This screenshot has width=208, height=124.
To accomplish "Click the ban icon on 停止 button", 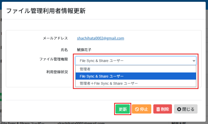I will point(137,109).
